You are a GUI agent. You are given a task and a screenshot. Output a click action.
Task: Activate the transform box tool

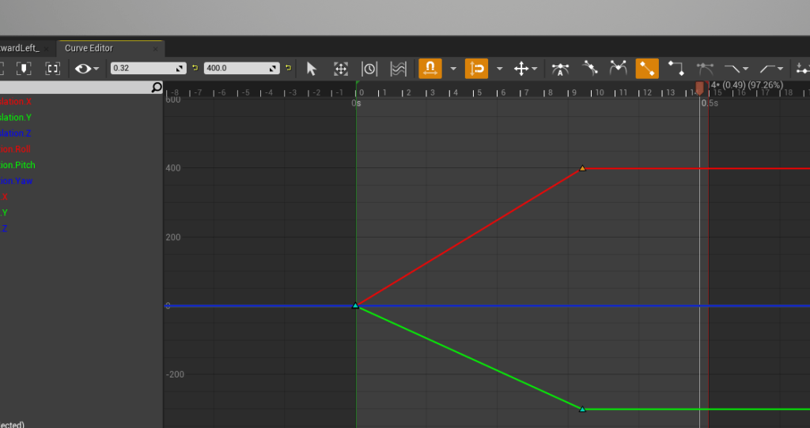341,69
